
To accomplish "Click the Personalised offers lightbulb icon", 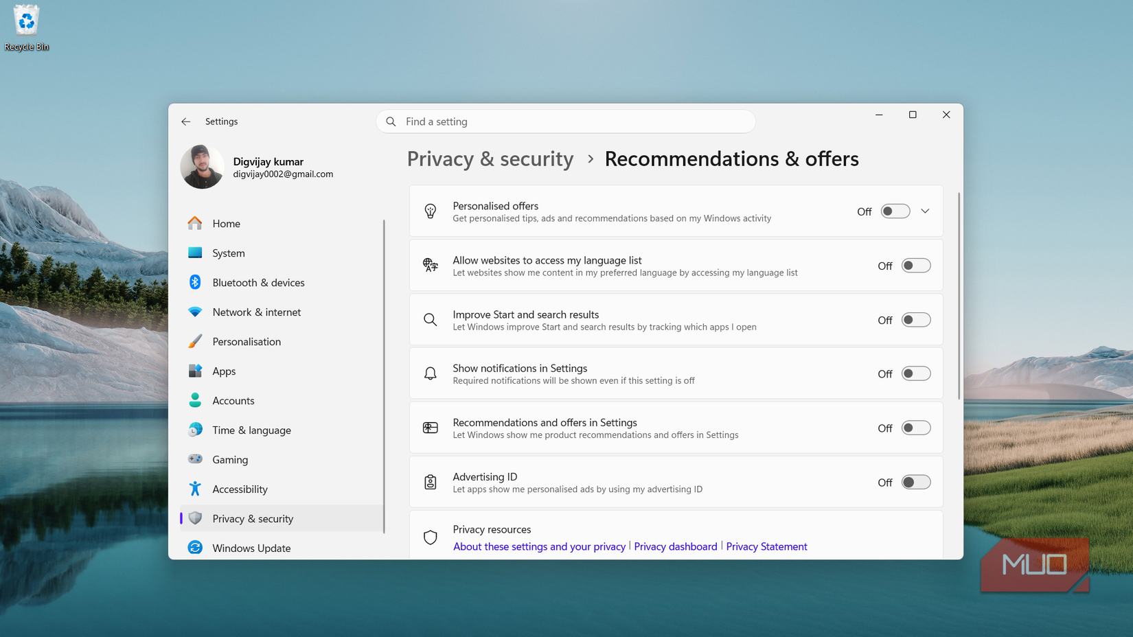I will click(x=431, y=211).
